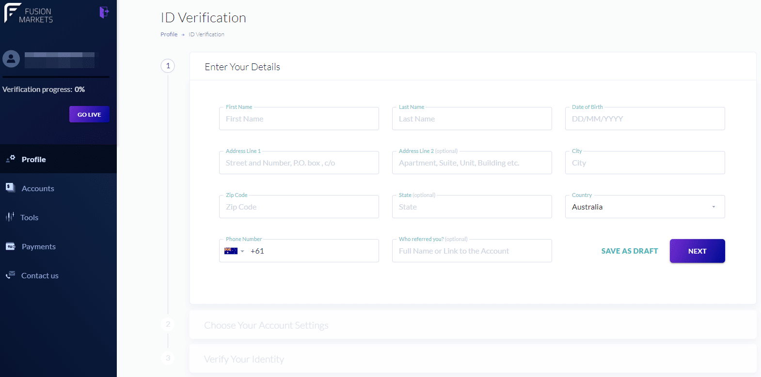Click the Fusion Markets logo
Viewport: 761px width, 377px height.
click(x=29, y=14)
